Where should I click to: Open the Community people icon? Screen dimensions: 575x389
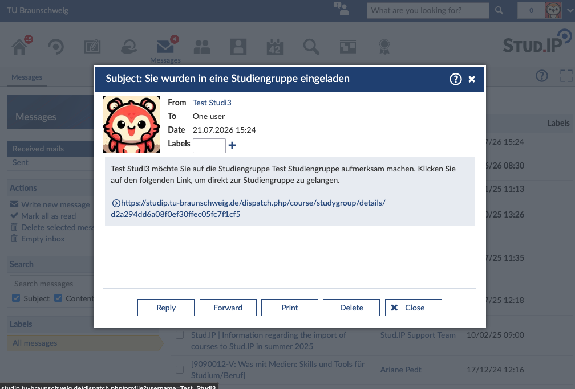[x=202, y=47]
